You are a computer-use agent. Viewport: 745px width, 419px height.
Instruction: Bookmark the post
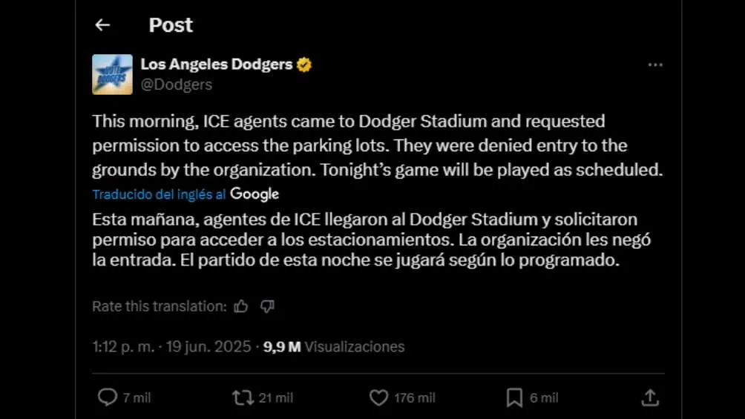(514, 397)
